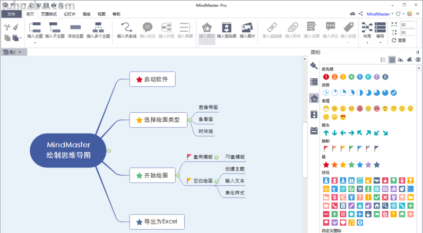Choose the purple star icon
423x233 pixels.
(x=368, y=165)
